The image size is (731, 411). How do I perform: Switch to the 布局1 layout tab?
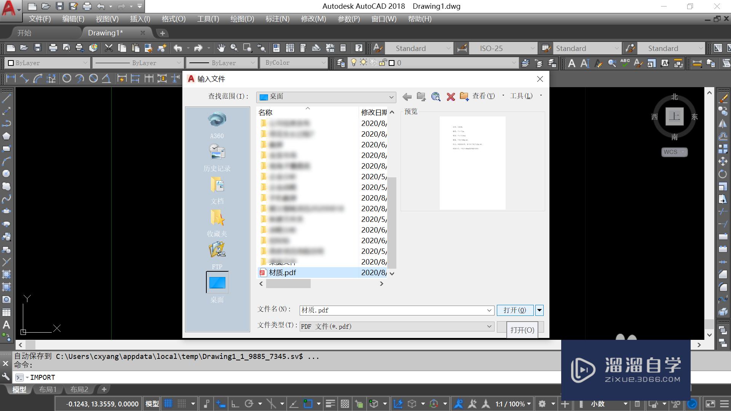coord(48,389)
